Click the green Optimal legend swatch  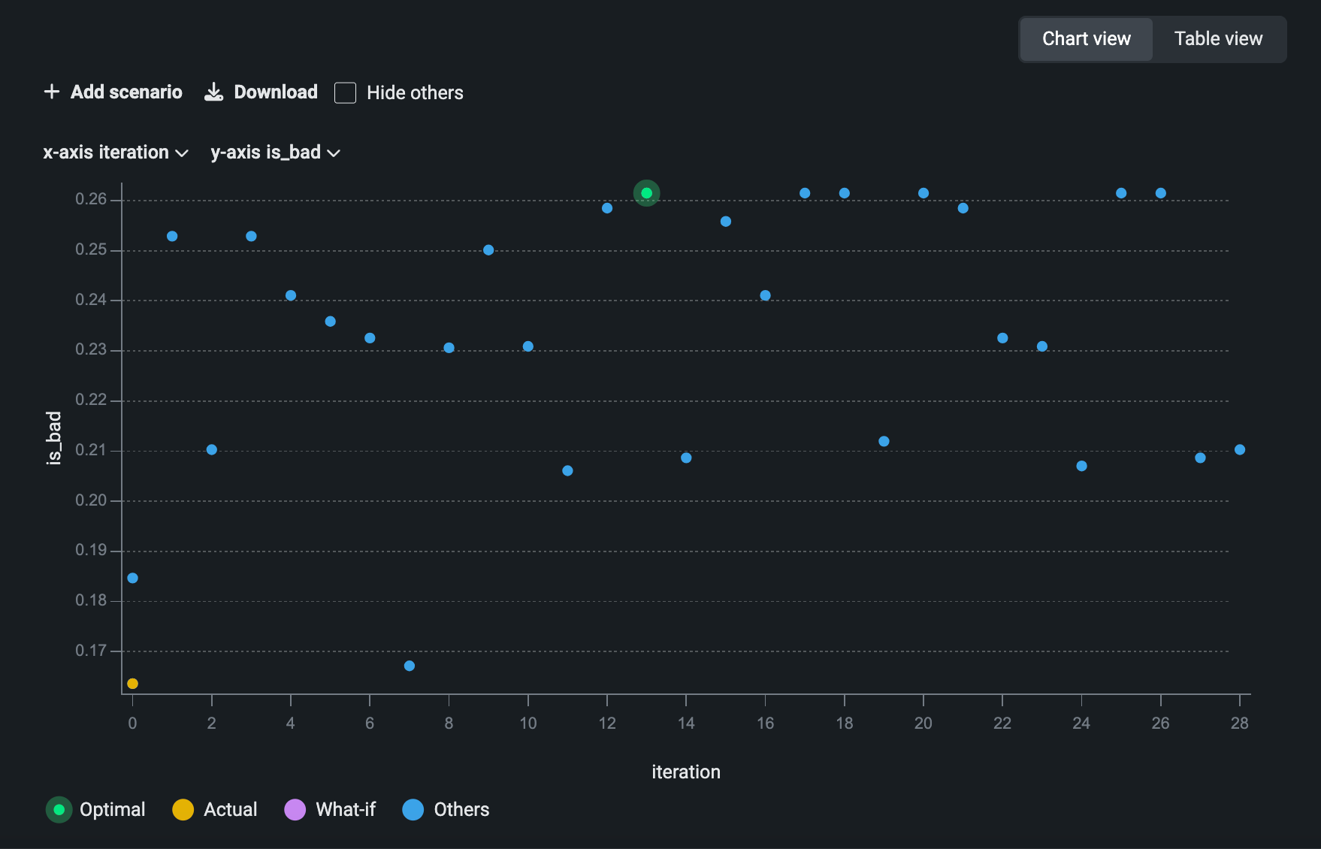(59, 809)
